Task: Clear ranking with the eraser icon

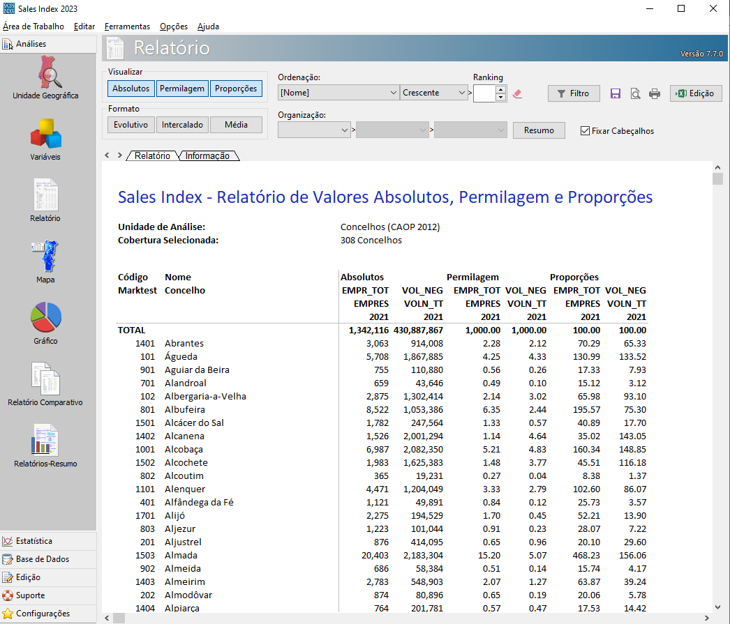Action: click(517, 93)
